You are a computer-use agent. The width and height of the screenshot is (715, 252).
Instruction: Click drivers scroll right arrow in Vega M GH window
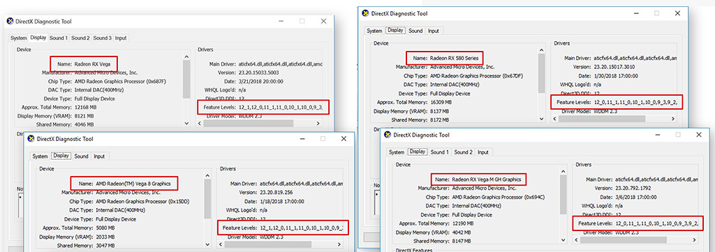pos(695,239)
